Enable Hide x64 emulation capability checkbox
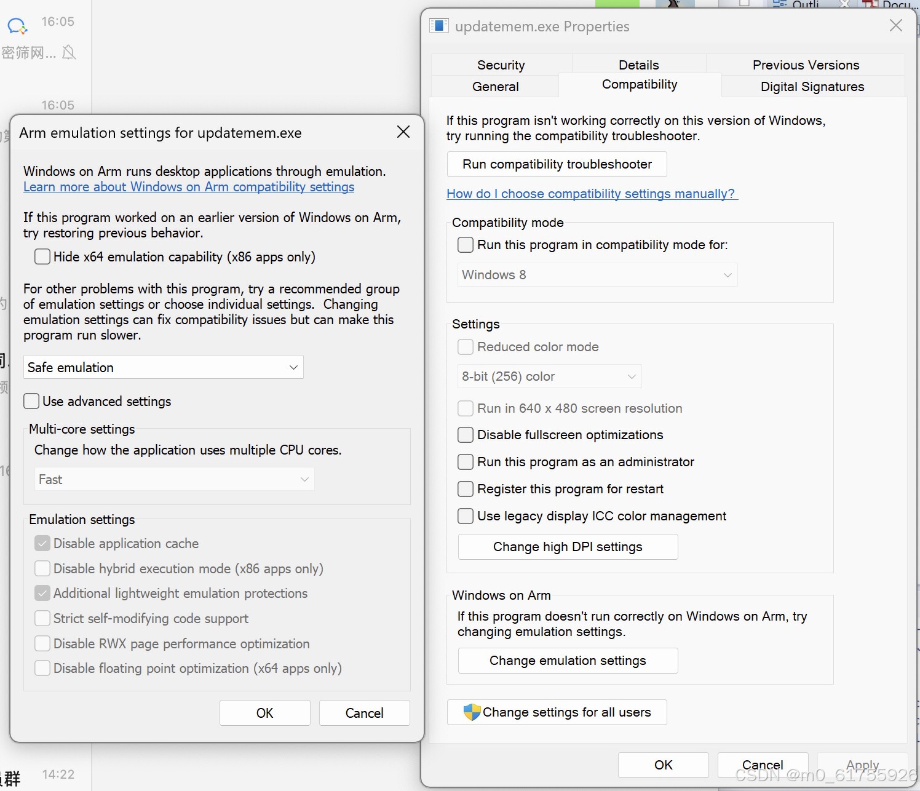 pos(42,256)
